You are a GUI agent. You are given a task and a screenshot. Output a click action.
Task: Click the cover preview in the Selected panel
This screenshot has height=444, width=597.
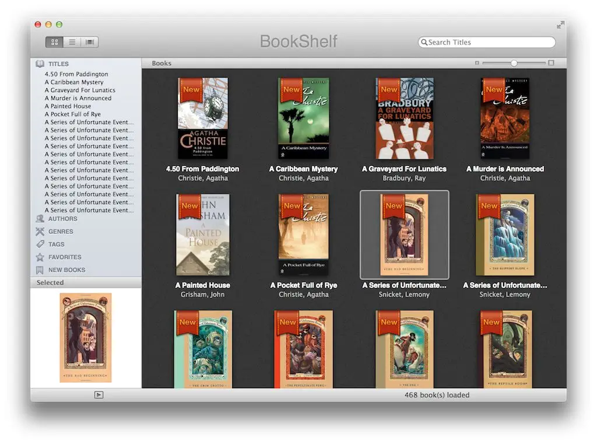click(86, 338)
